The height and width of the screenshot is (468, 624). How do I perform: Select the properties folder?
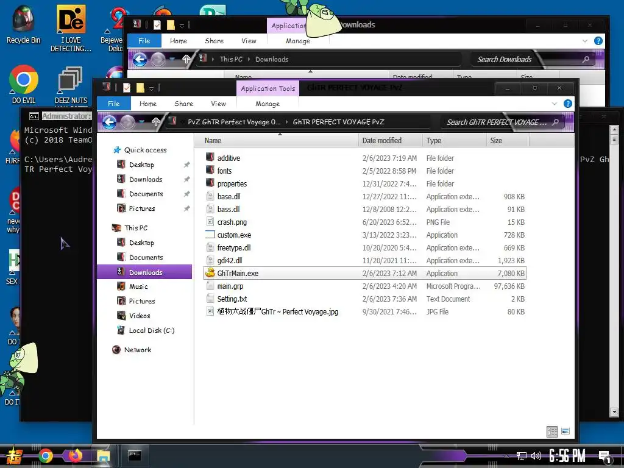232,183
